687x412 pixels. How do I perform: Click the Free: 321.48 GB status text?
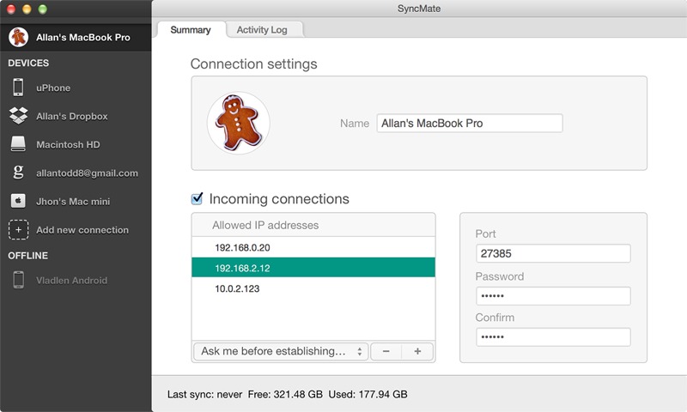tap(285, 394)
